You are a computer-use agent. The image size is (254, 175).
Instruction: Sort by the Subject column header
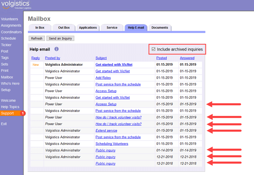click(101, 58)
